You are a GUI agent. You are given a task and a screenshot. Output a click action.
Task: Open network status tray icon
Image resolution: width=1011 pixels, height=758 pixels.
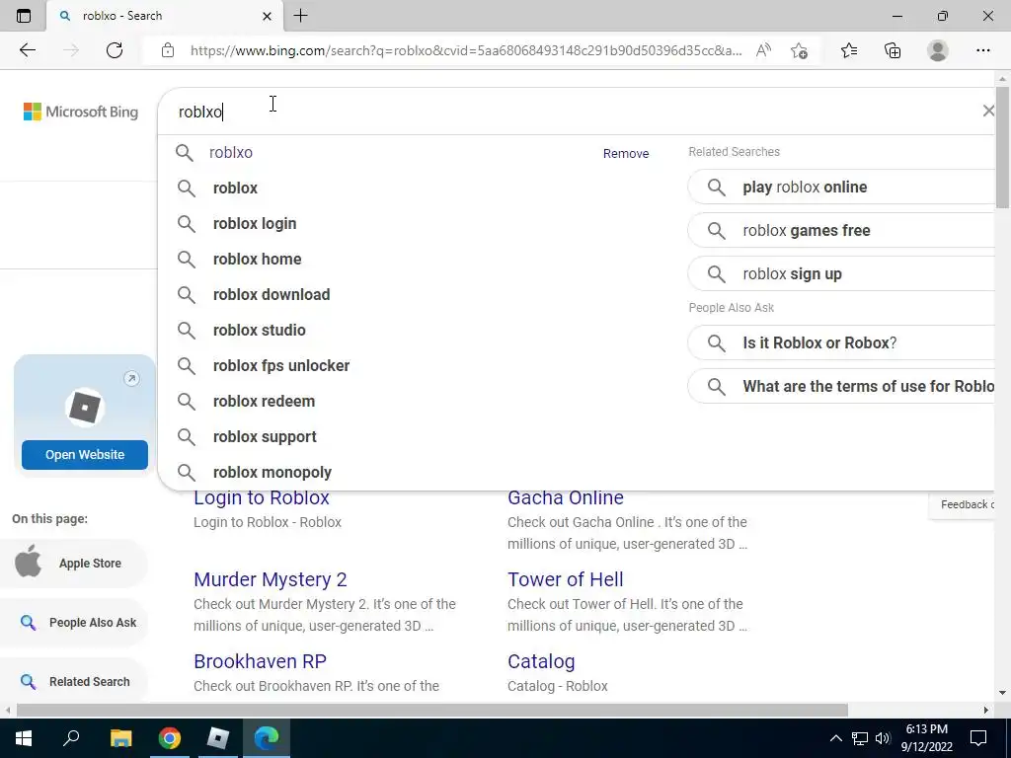click(x=860, y=738)
